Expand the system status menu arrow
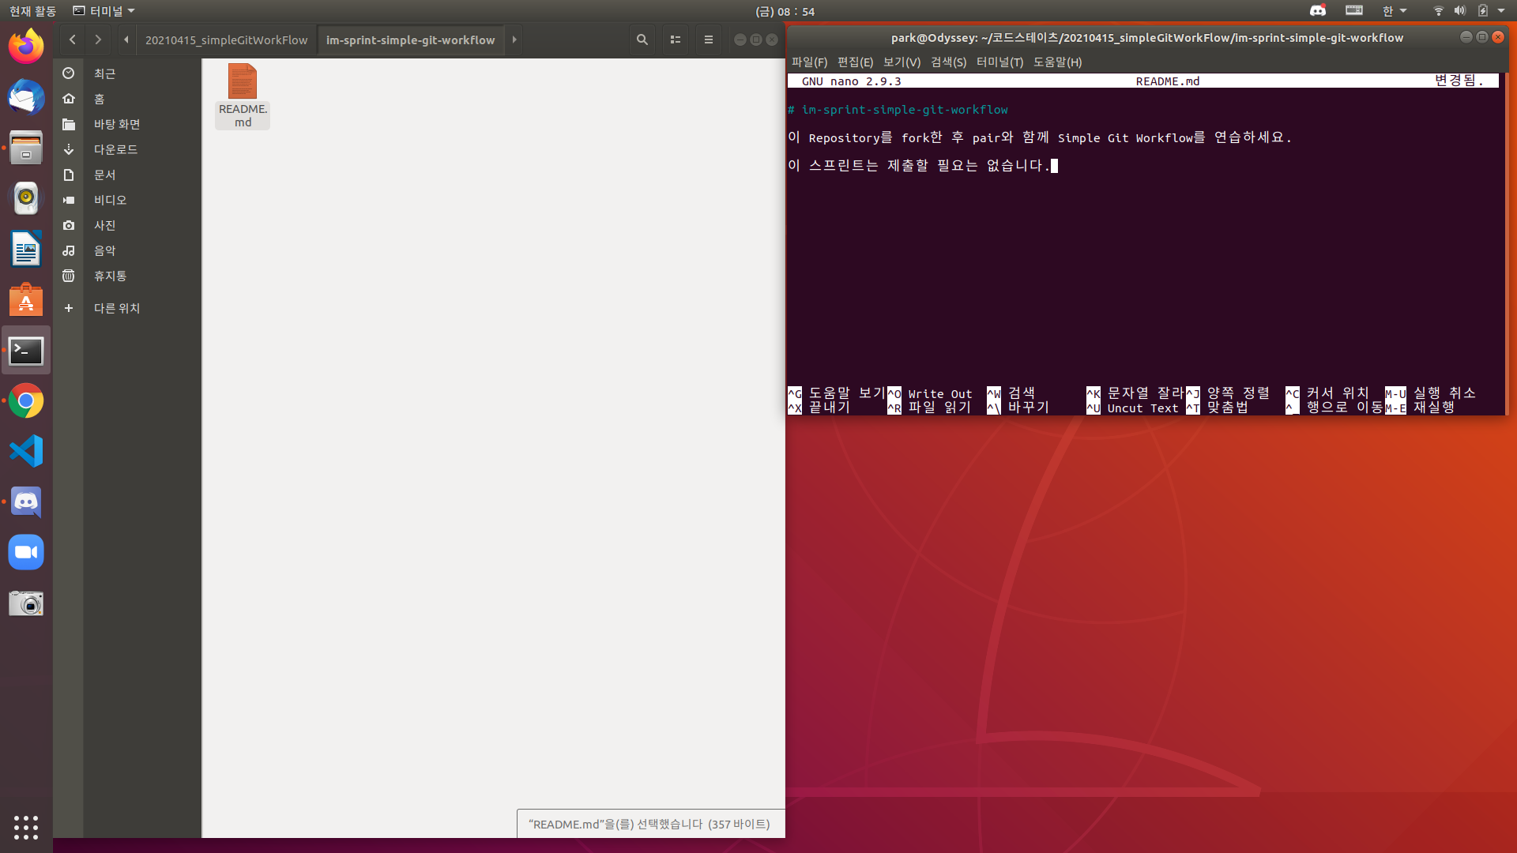This screenshot has width=1517, height=853. (1500, 11)
